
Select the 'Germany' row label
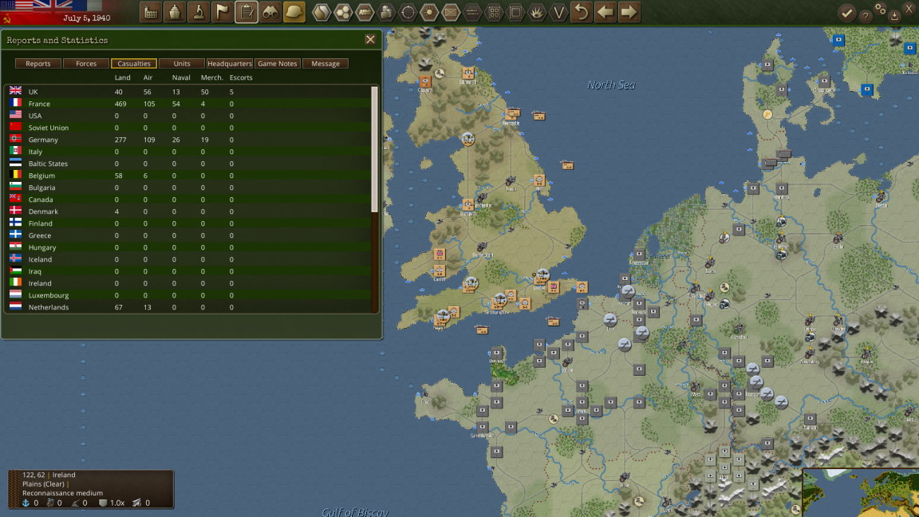(x=43, y=140)
